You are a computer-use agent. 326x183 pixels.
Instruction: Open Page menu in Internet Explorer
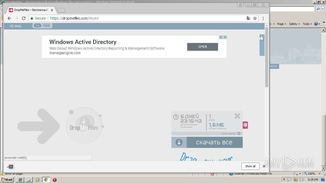281,24
